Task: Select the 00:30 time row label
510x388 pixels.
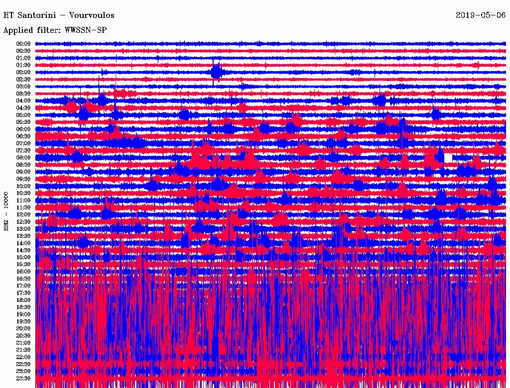Action: click(23, 51)
